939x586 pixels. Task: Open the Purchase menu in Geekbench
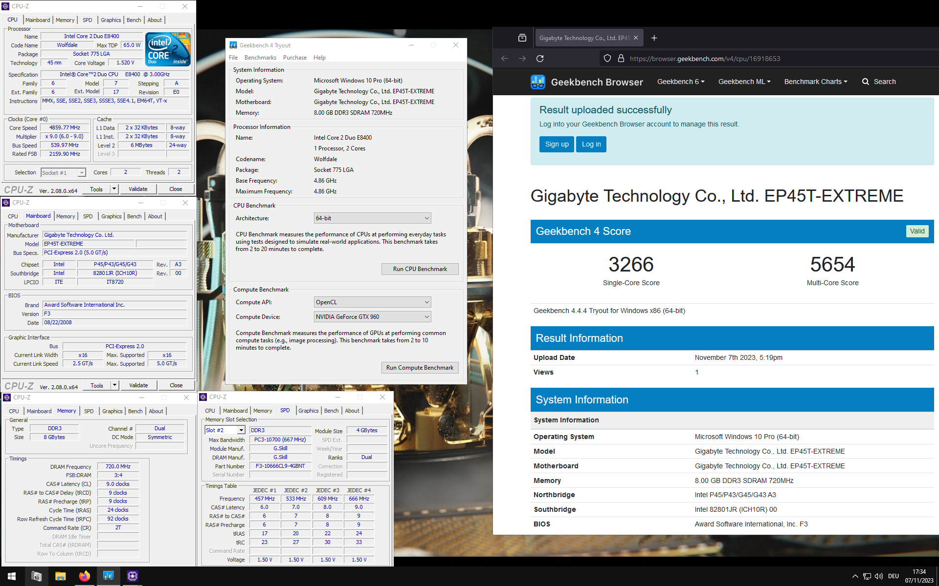(x=295, y=58)
